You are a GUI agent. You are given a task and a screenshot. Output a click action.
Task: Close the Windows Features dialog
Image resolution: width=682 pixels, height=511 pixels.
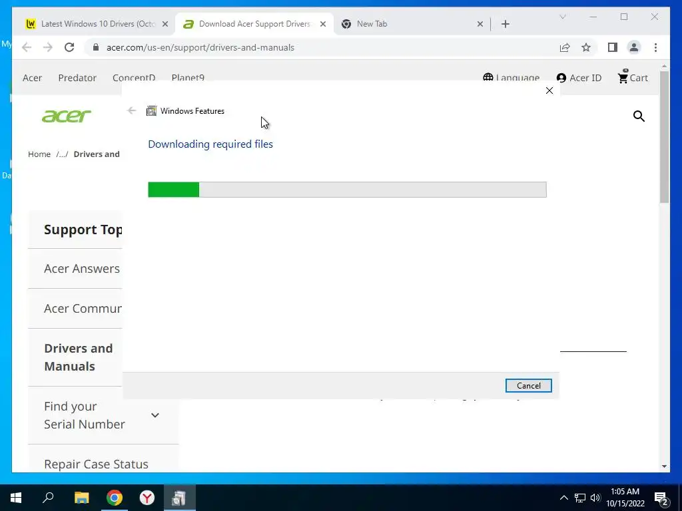549,90
